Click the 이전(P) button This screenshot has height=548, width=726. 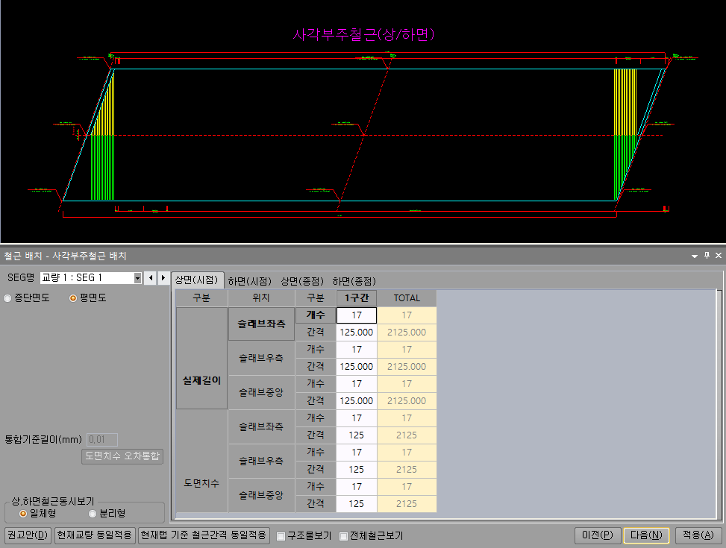(x=598, y=535)
